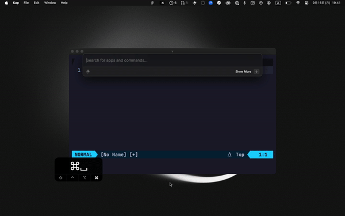Open the Kap application menu
The image size is (345, 216).
coord(16,3)
